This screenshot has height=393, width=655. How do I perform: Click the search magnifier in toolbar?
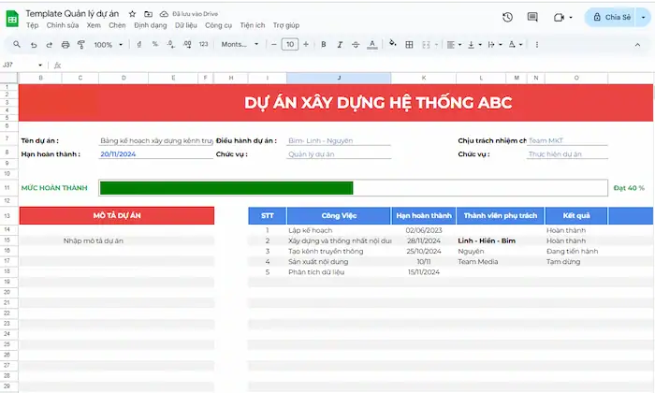pos(17,44)
